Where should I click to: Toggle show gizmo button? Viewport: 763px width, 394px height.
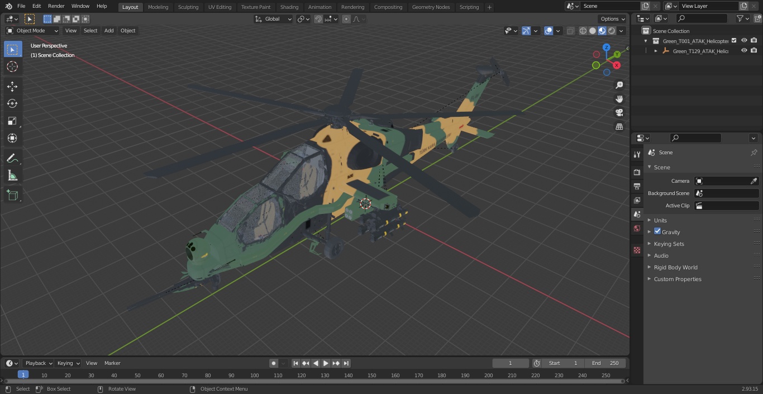(x=526, y=31)
